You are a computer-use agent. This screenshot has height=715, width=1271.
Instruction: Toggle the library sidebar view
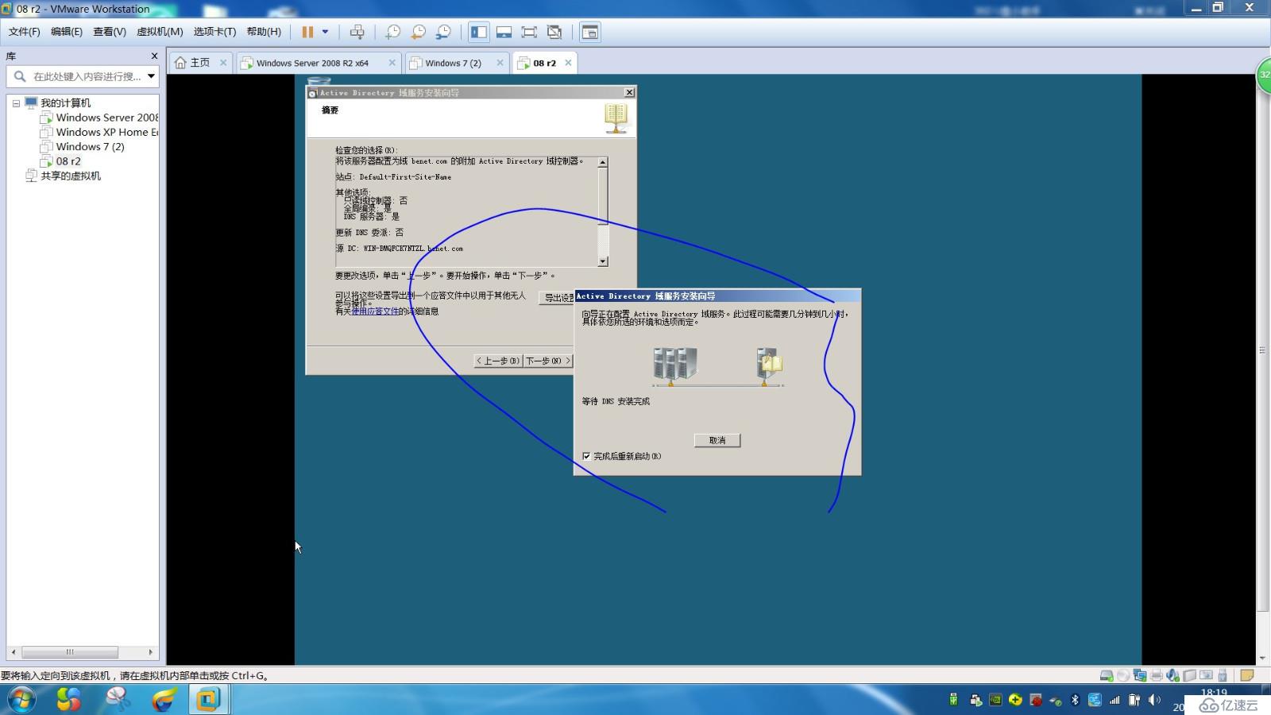[478, 32]
